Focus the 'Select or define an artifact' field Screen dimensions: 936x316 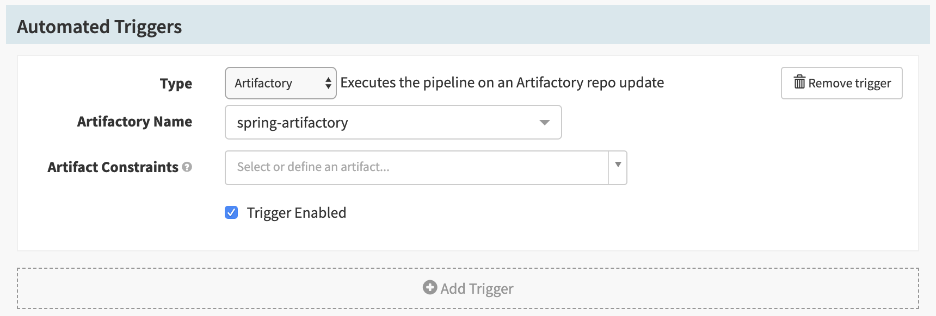click(416, 167)
